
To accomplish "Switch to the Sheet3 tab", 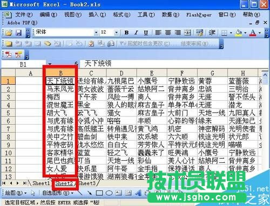I will 87,183.
